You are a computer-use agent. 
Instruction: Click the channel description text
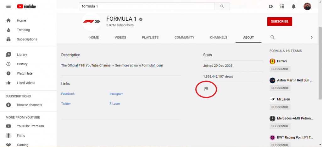click(112, 66)
